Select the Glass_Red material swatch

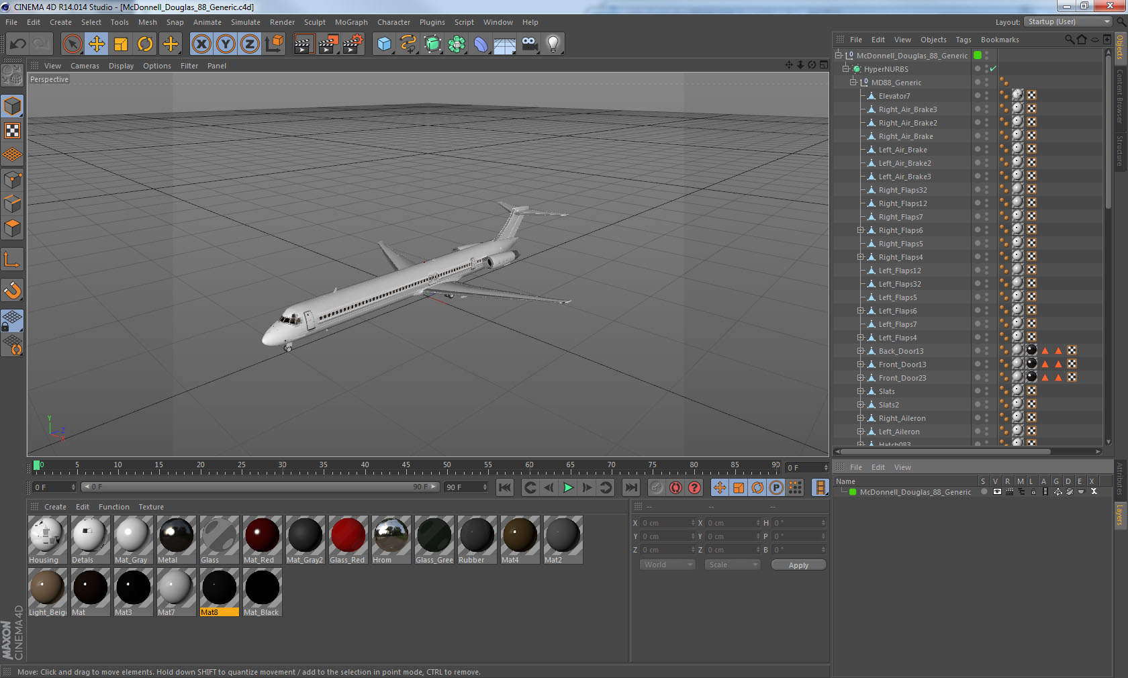click(348, 540)
